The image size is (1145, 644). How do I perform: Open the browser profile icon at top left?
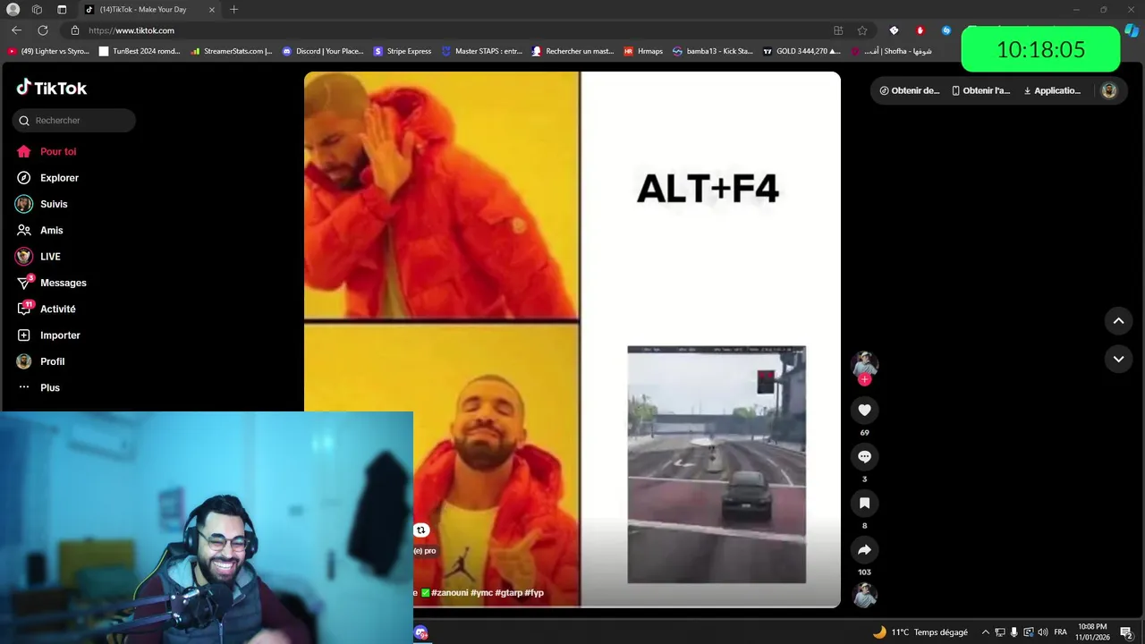pos(13,10)
